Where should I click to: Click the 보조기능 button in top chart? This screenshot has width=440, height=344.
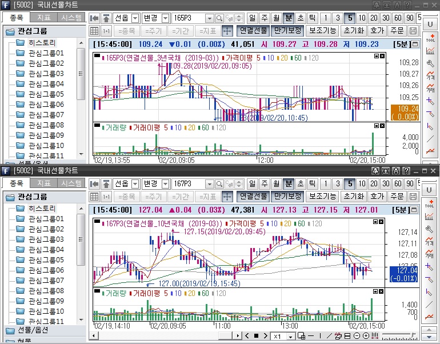point(322,30)
